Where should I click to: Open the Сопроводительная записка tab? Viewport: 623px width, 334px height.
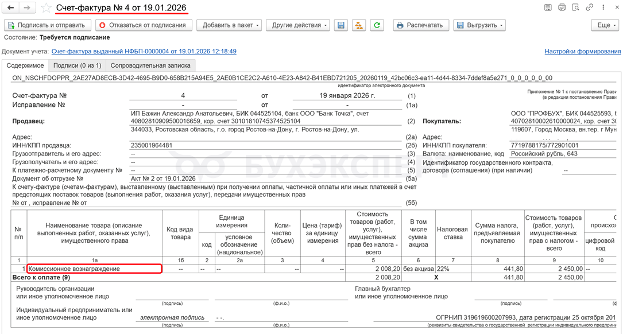click(150, 65)
